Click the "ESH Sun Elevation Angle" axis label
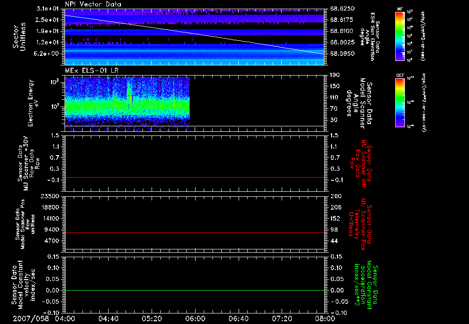 (370, 37)
